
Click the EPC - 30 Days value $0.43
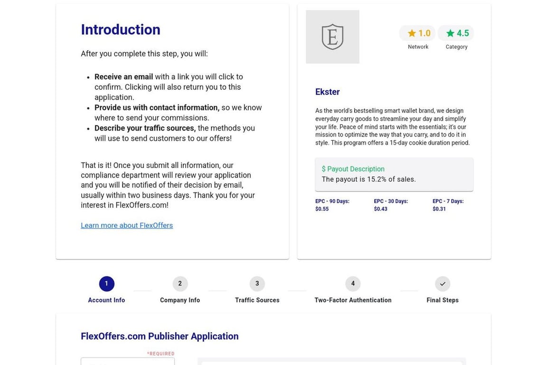click(x=381, y=209)
